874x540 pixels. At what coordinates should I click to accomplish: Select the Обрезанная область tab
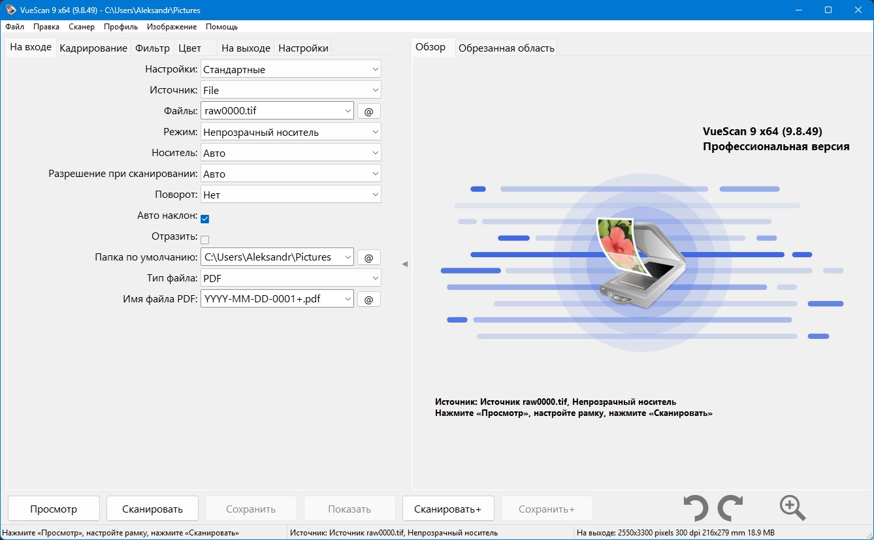coord(506,48)
